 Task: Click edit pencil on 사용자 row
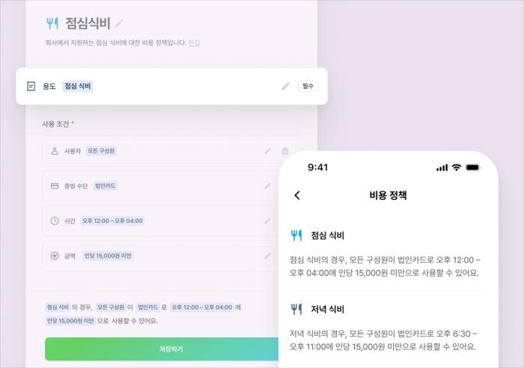click(x=268, y=151)
